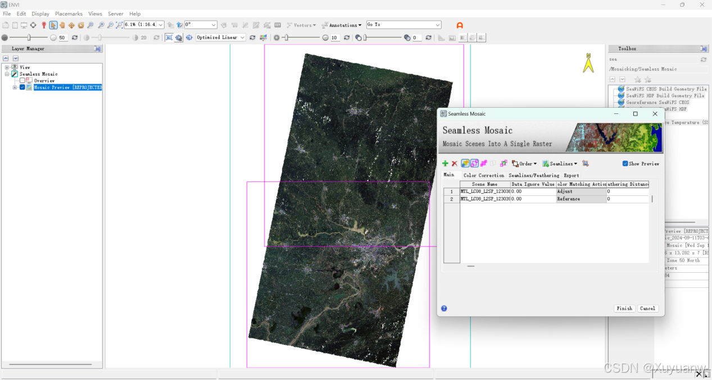Image resolution: width=712 pixels, height=380 pixels.
Task: Hide the Mosaic Preview layer
Action: (22, 88)
